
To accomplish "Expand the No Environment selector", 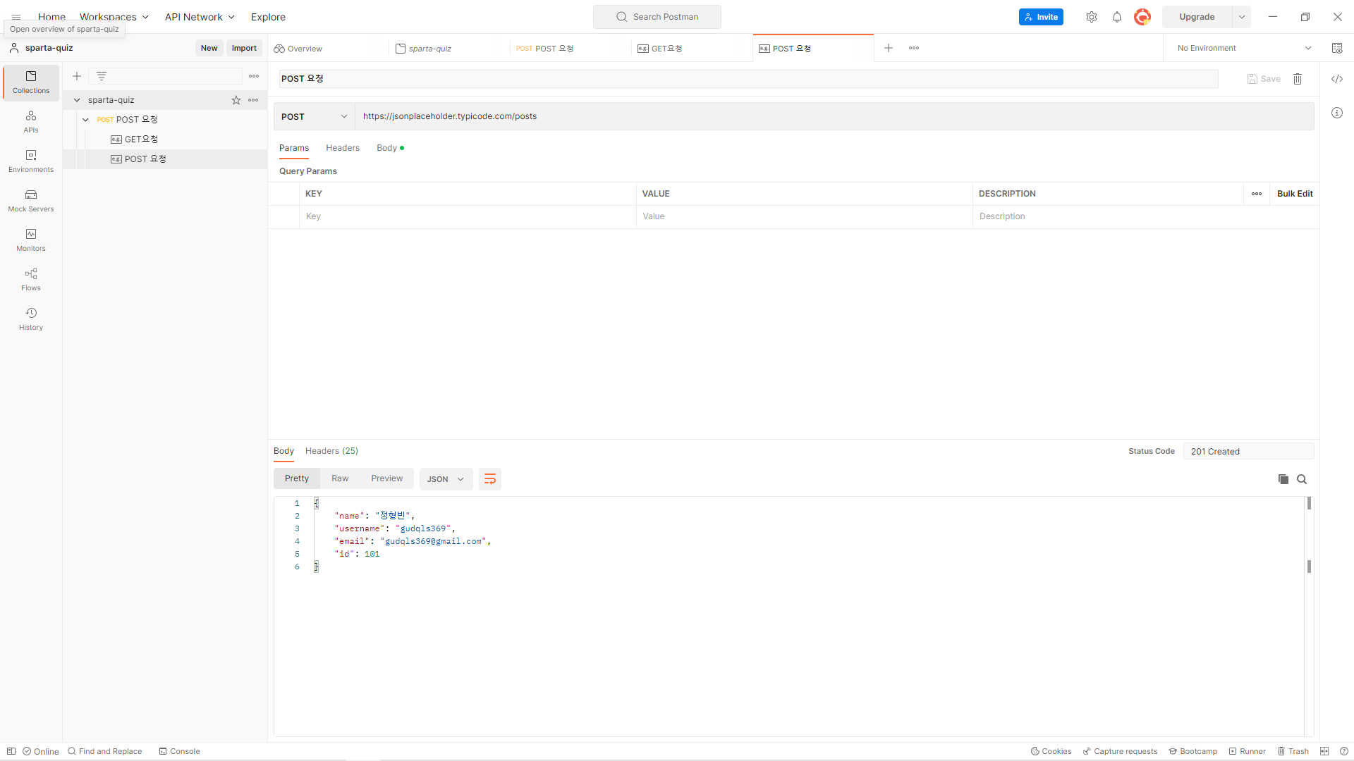I will 1244,48.
